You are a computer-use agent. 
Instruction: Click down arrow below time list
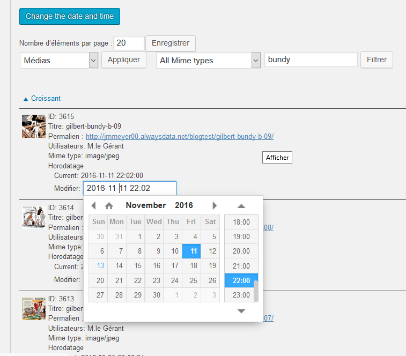click(x=241, y=311)
